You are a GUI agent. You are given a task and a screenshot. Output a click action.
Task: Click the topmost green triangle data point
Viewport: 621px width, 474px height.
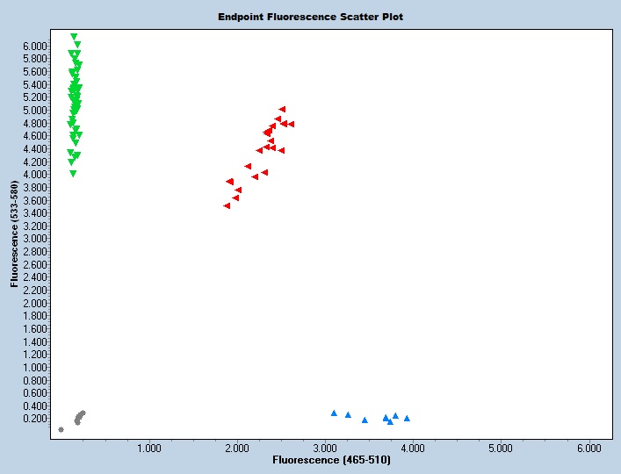74,37
